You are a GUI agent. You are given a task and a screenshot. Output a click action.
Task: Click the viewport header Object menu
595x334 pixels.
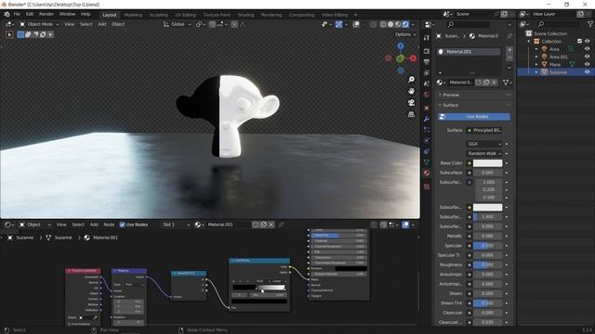point(118,24)
